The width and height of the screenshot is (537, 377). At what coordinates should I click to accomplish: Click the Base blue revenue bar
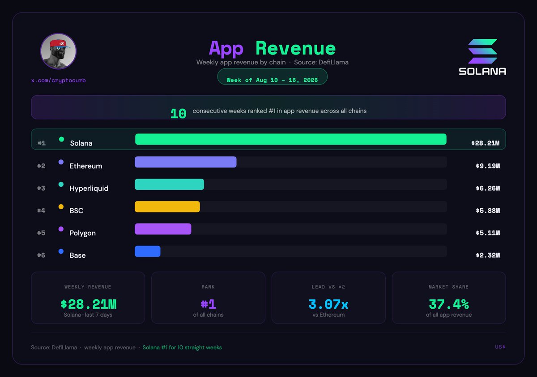click(x=148, y=251)
